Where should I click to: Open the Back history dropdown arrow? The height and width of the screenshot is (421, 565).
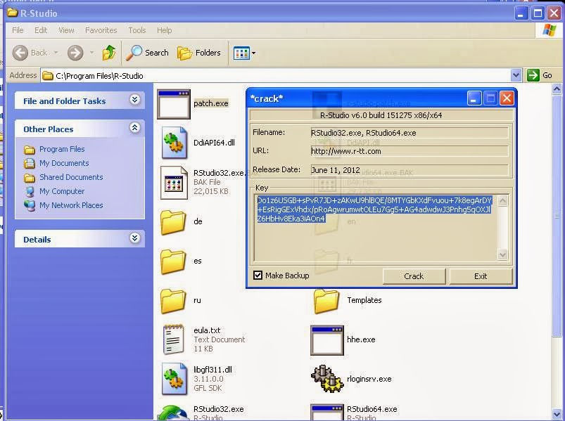56,53
